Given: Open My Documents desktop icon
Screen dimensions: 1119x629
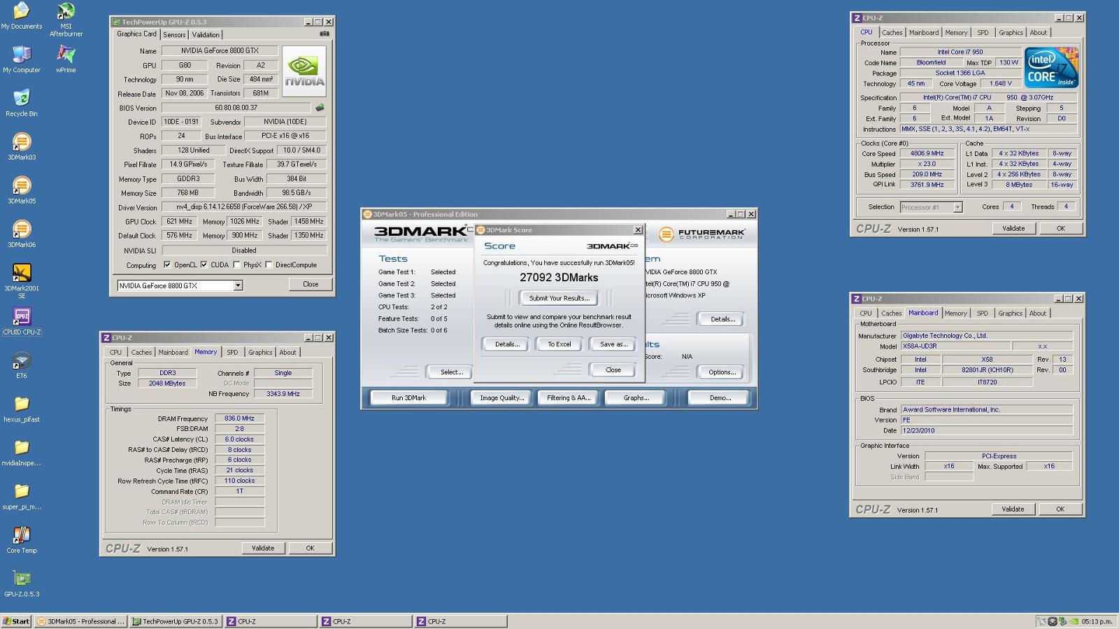Looking at the screenshot, I should click(x=21, y=17).
